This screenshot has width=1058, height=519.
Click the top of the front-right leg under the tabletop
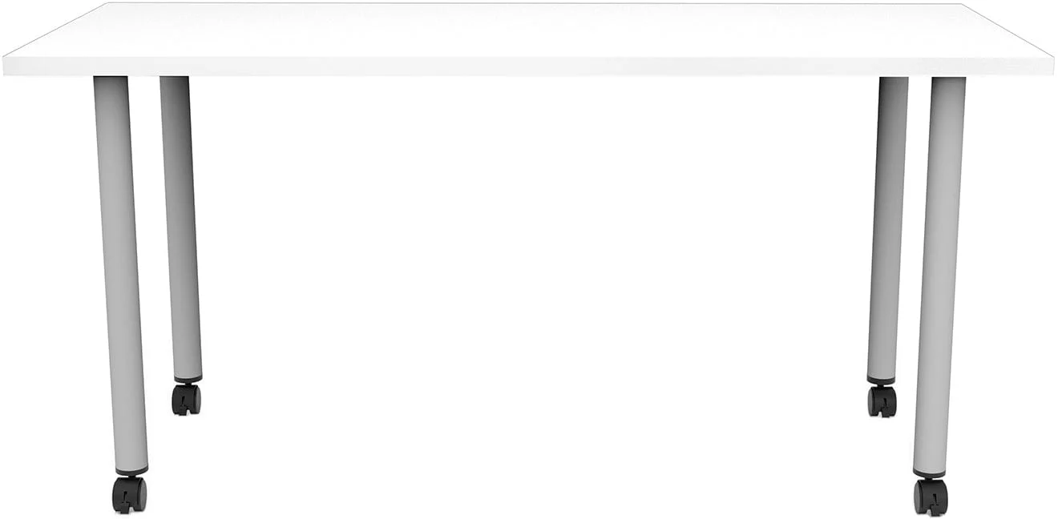tap(949, 82)
